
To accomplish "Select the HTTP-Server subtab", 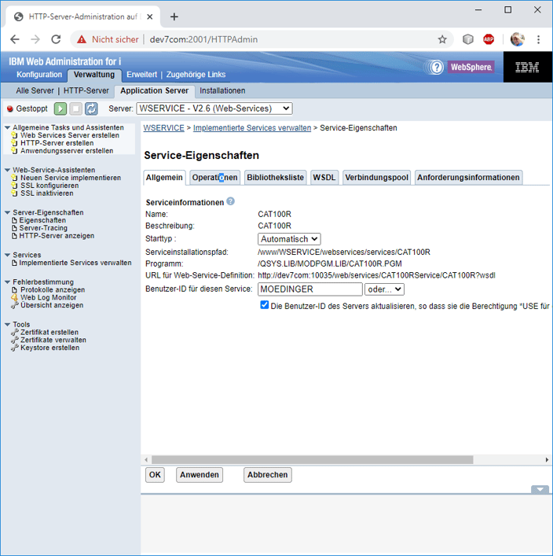I will click(86, 90).
